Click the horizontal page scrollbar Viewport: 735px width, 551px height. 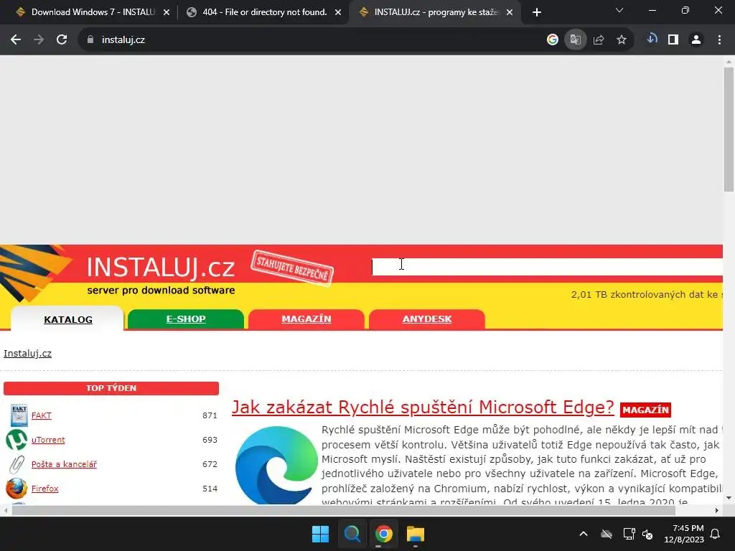coord(344,510)
